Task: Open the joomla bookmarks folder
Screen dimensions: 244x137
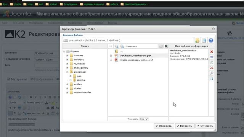Action: 15,4
